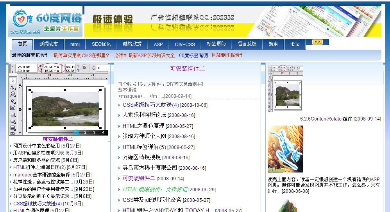Click the RSS feed badge
The image size is (390, 212).
(318, 42)
